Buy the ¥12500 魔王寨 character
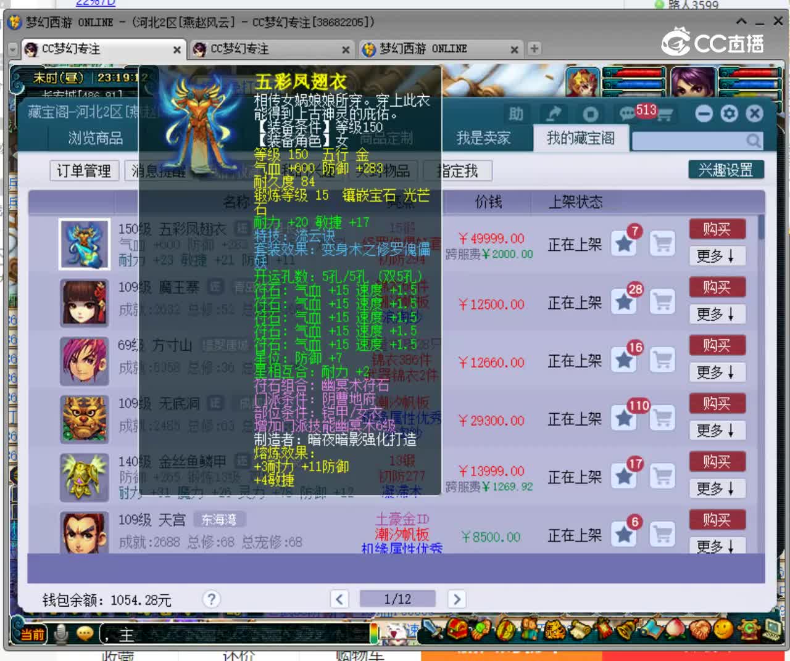 pyautogui.click(x=717, y=287)
